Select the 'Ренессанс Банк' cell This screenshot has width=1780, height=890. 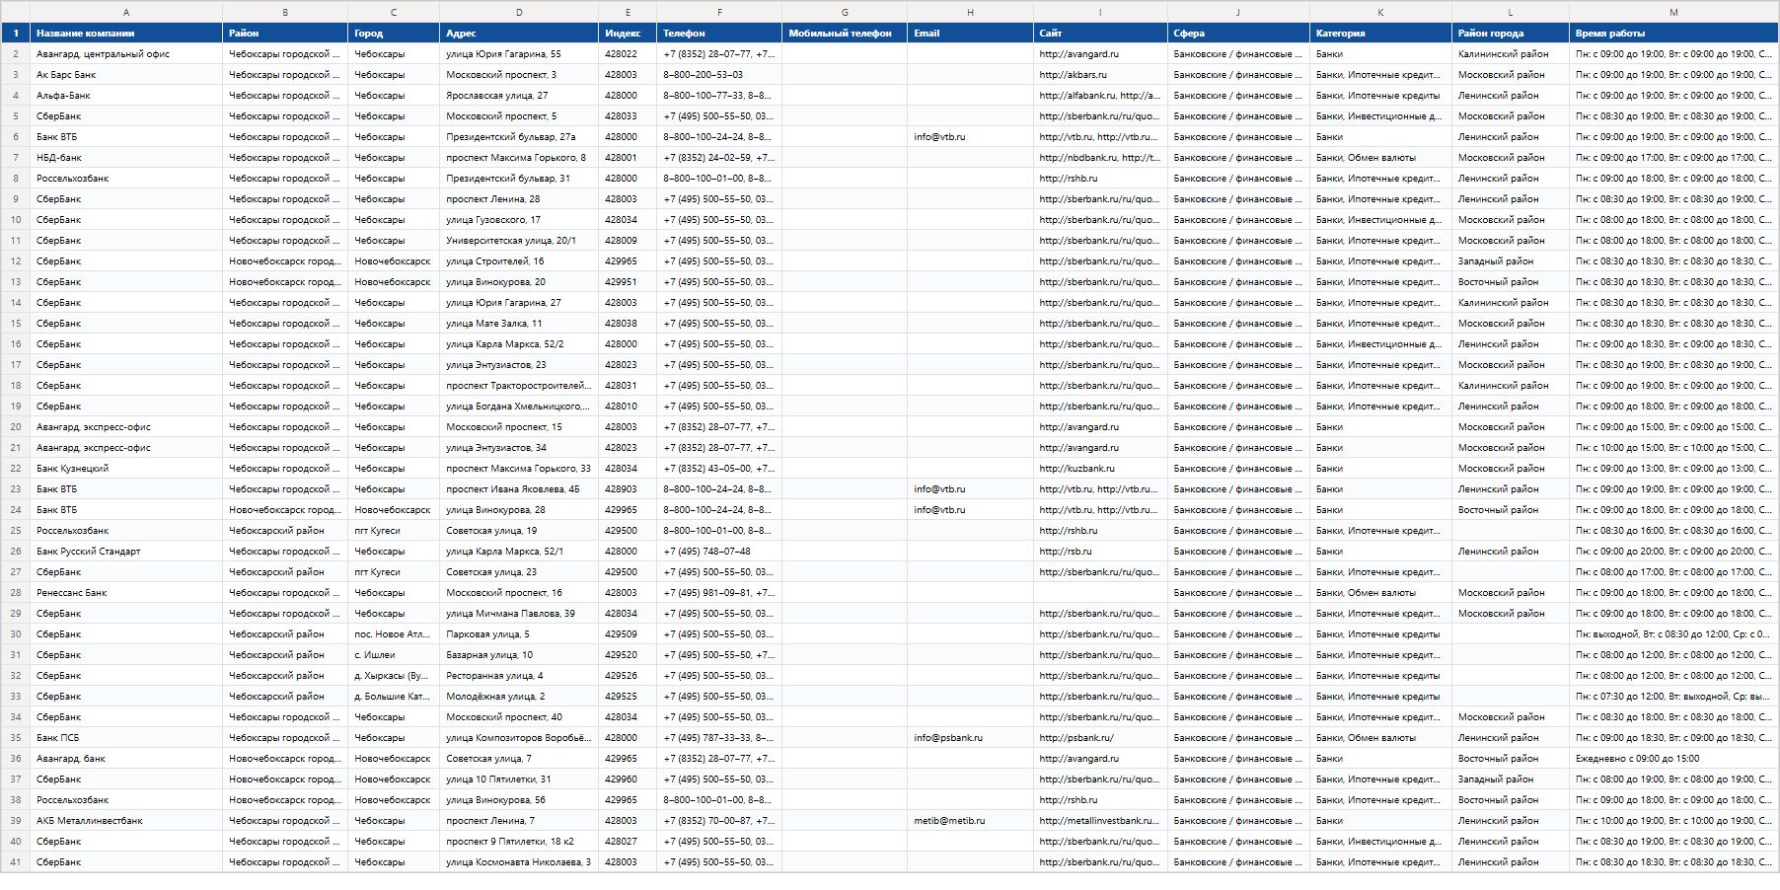pyautogui.click(x=126, y=593)
